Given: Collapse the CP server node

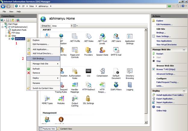Looking at the screenshot, I should coord(2,27).
